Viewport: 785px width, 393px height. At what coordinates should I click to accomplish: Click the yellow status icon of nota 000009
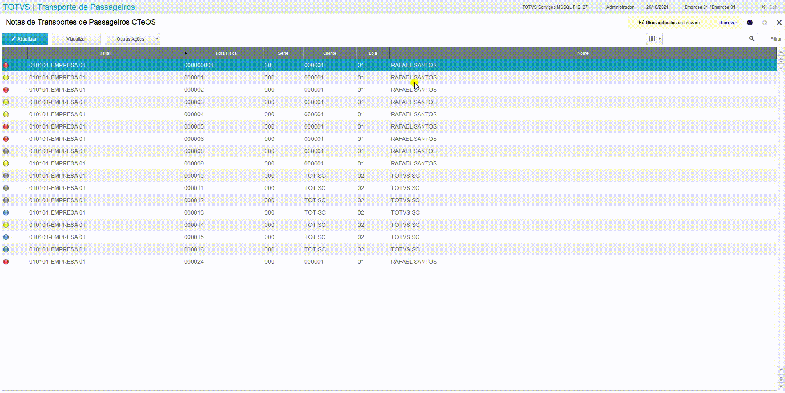coord(6,163)
